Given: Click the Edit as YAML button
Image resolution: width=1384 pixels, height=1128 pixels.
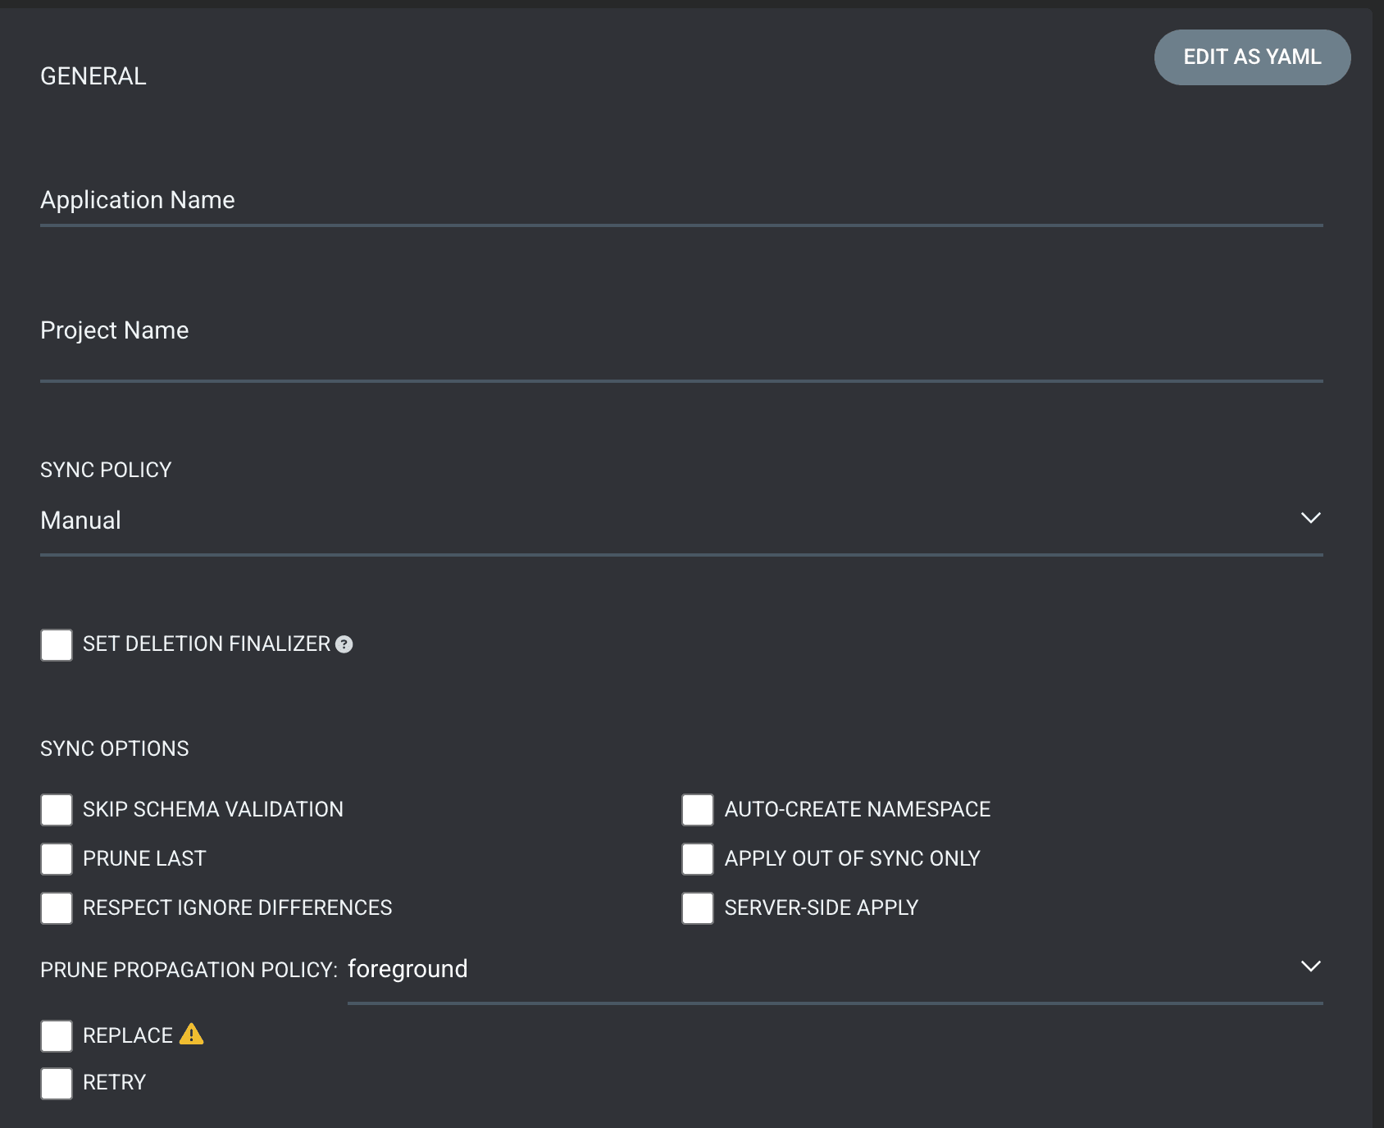Looking at the screenshot, I should tap(1252, 57).
